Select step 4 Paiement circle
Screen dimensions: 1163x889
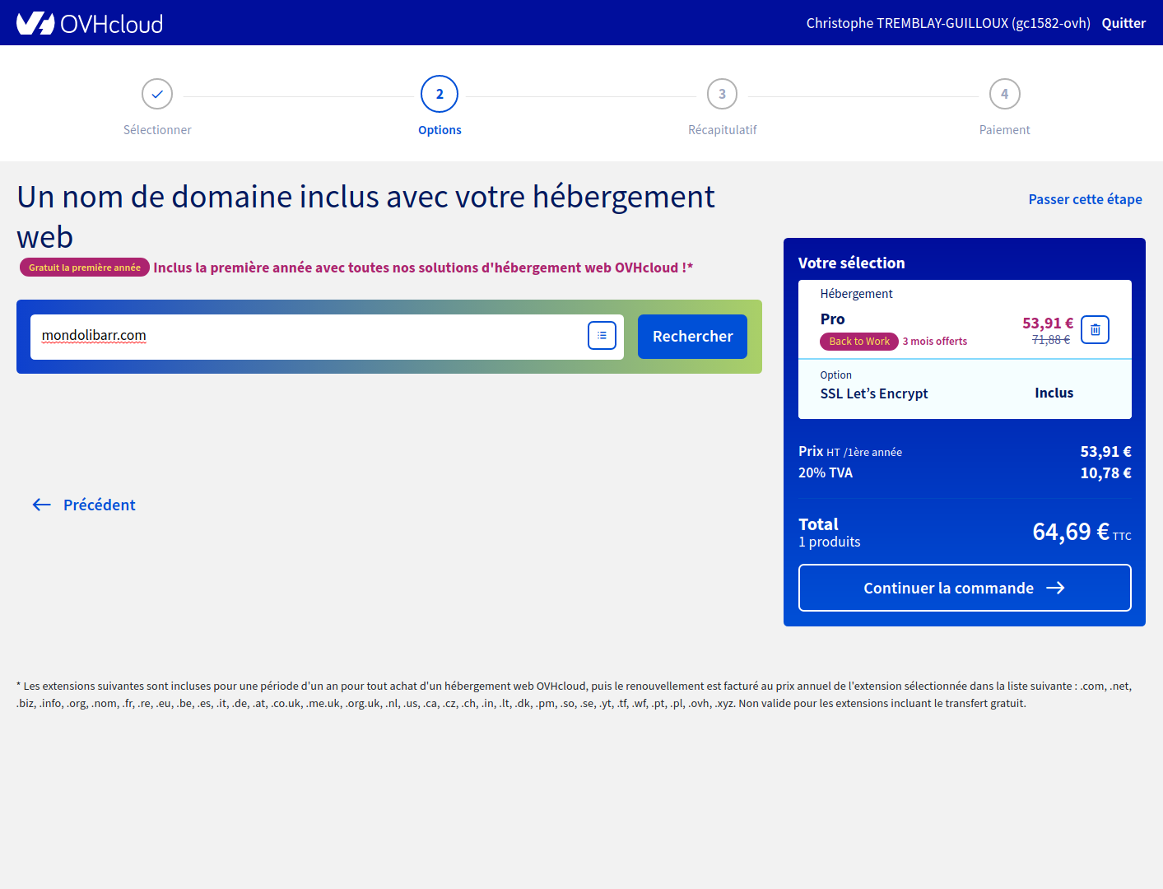pos(1004,94)
